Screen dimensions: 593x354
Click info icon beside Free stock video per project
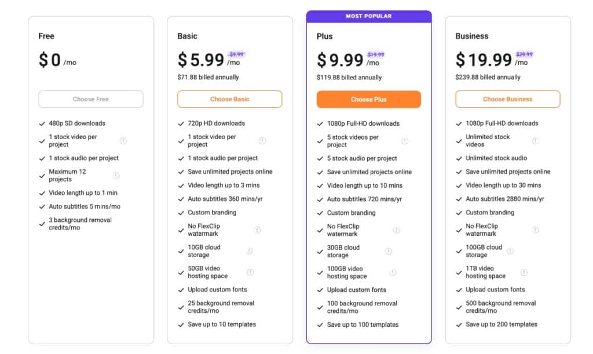(123, 141)
